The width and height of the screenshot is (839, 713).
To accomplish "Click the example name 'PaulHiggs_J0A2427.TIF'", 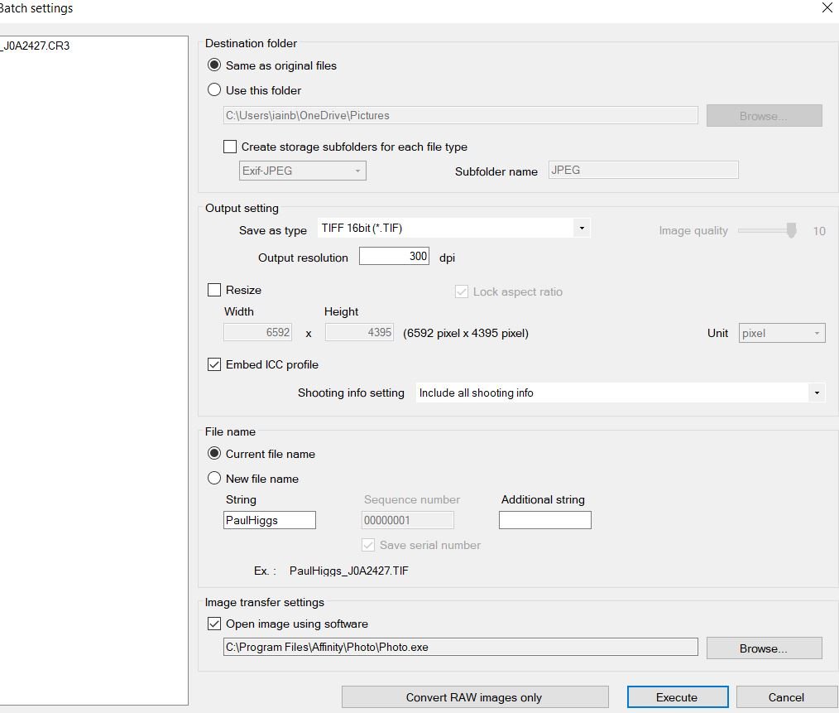I will pyautogui.click(x=349, y=571).
